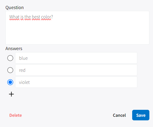The image size is (153, 127).
Task: Place cursor on word "is" in question
Action: [x=22, y=17]
